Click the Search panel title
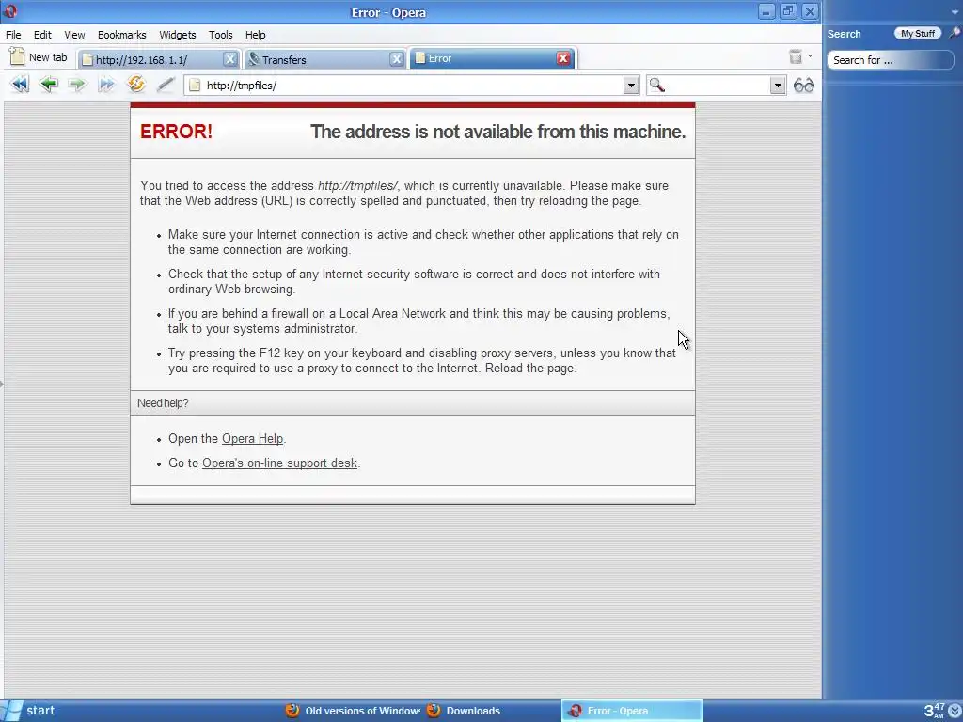963x722 pixels. tap(844, 34)
